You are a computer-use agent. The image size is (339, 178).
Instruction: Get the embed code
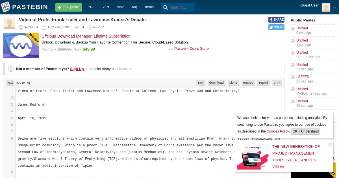[248, 83]
